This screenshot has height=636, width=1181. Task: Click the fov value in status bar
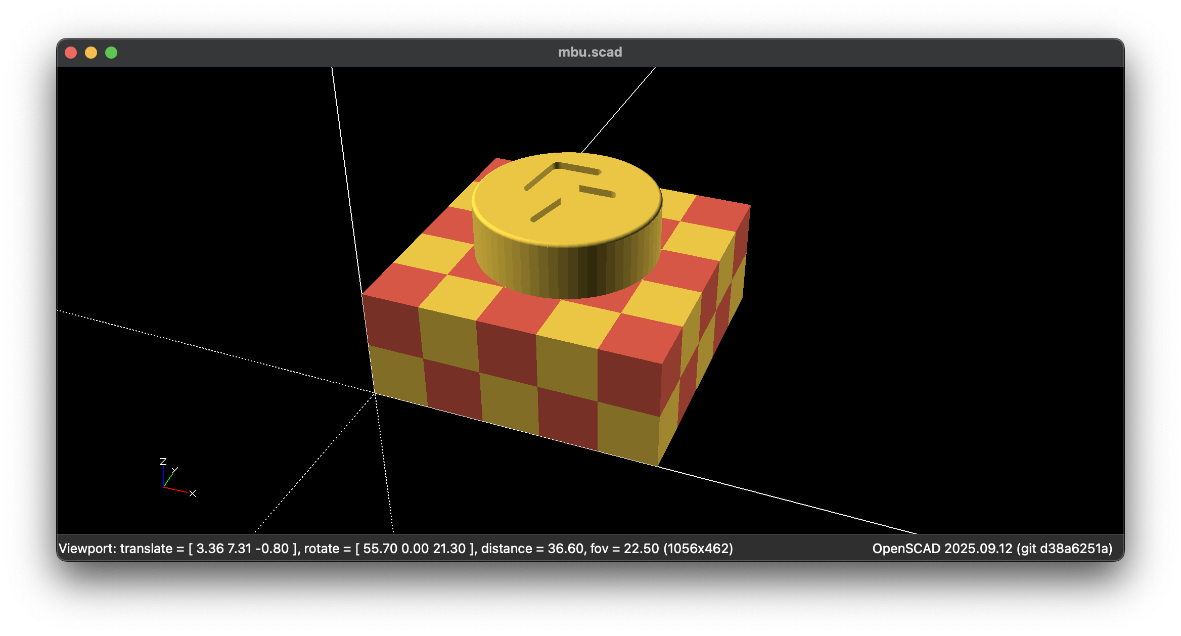pyautogui.click(x=641, y=549)
